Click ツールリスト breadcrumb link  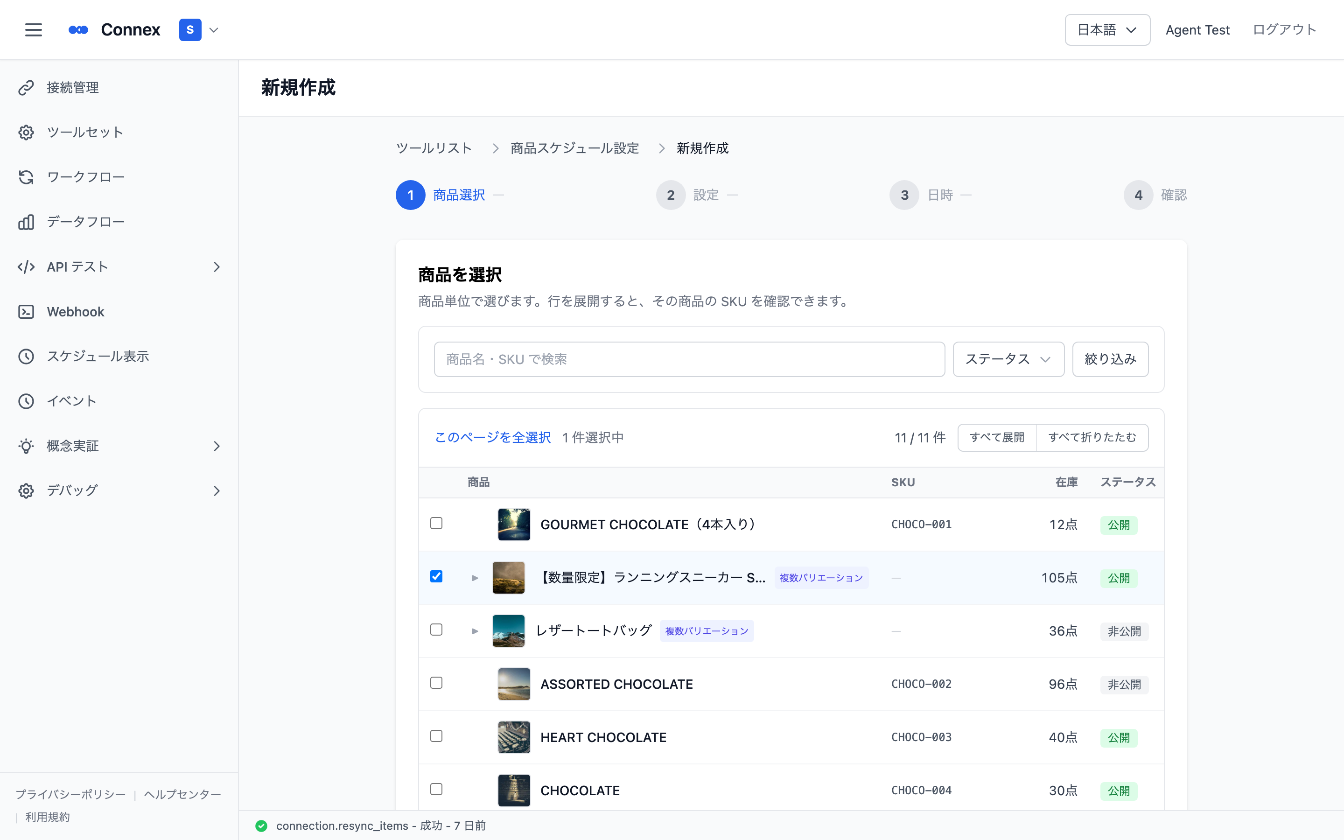[434, 148]
